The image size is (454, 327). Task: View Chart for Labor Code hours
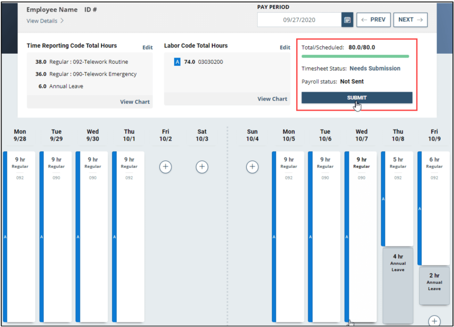click(x=272, y=98)
